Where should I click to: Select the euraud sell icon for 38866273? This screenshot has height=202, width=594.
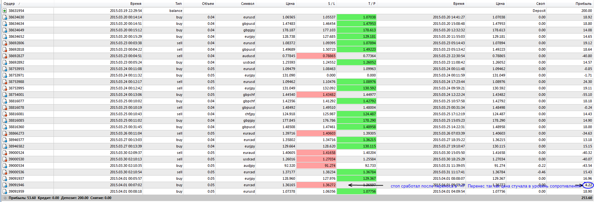click(5, 133)
